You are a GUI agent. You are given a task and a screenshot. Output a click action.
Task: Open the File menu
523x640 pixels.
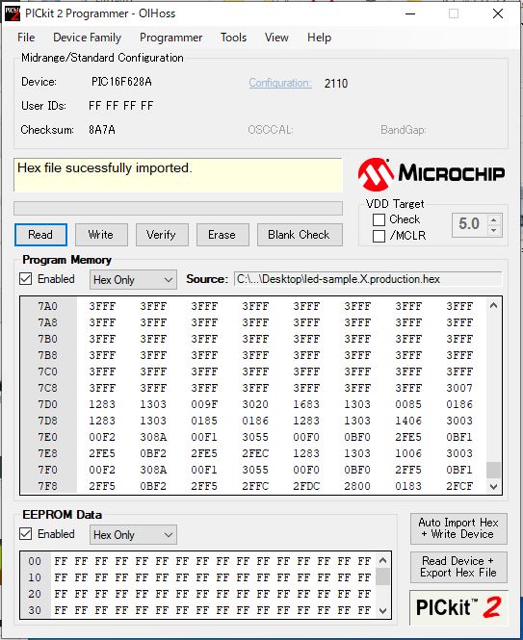pos(26,38)
